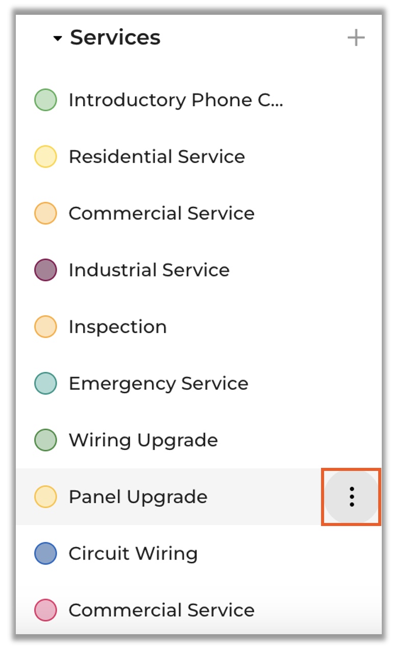Click the blue circle next to Circuit Wiring
The height and width of the screenshot is (650, 393).
coord(45,554)
